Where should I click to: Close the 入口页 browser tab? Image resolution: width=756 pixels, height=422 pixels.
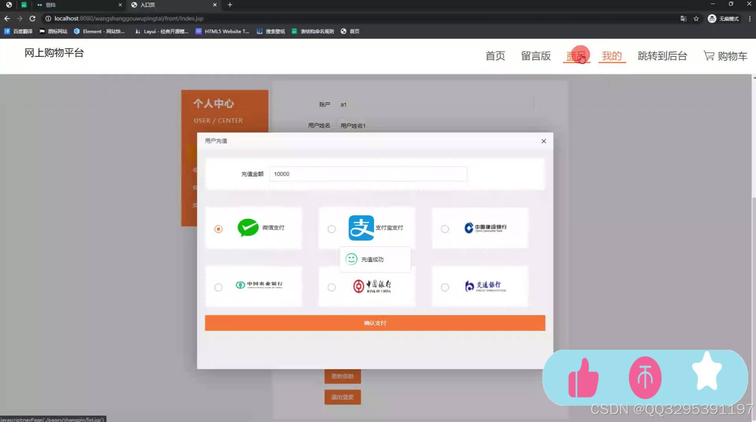point(215,5)
